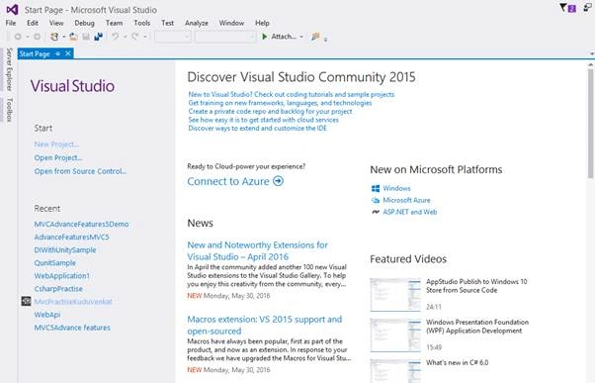Open the document tabs list dropdown arrow
Viewport: 595px width, 383px height.
592,54
